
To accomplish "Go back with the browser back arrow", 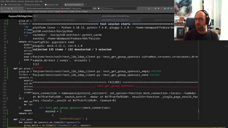I will (2, 9).
